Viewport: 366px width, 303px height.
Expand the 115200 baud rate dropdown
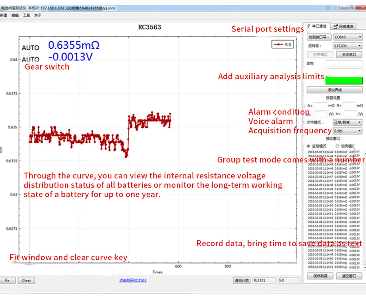(x=347, y=46)
